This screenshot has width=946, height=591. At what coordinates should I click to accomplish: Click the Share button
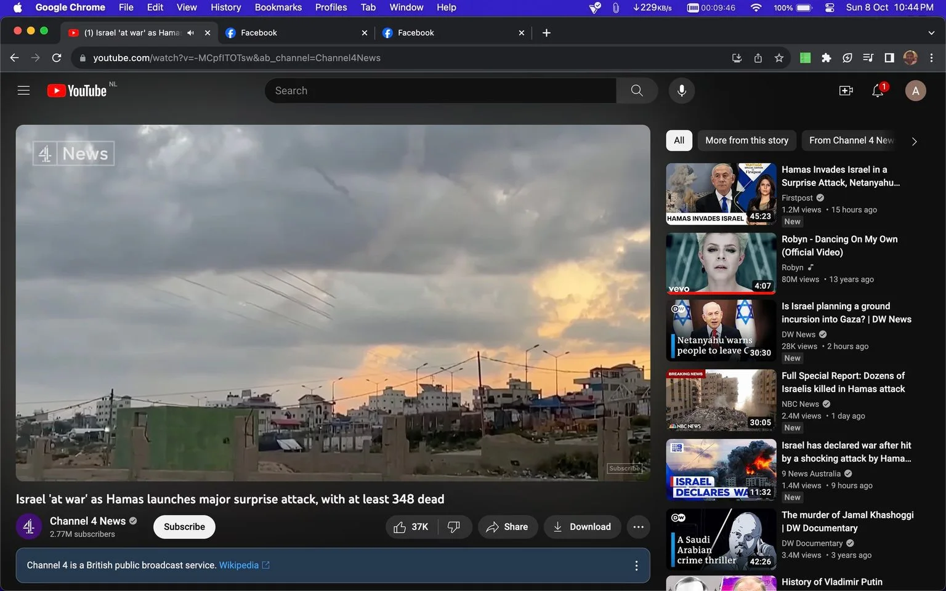tap(507, 527)
